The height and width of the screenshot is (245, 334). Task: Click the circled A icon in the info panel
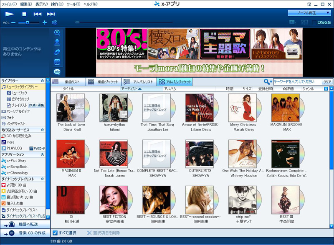(57, 33)
